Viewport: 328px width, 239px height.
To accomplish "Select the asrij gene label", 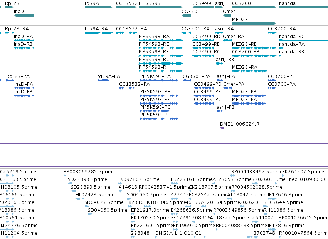I will click(220, 3).
